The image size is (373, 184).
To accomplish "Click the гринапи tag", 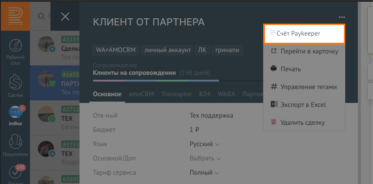I will pyautogui.click(x=227, y=50).
